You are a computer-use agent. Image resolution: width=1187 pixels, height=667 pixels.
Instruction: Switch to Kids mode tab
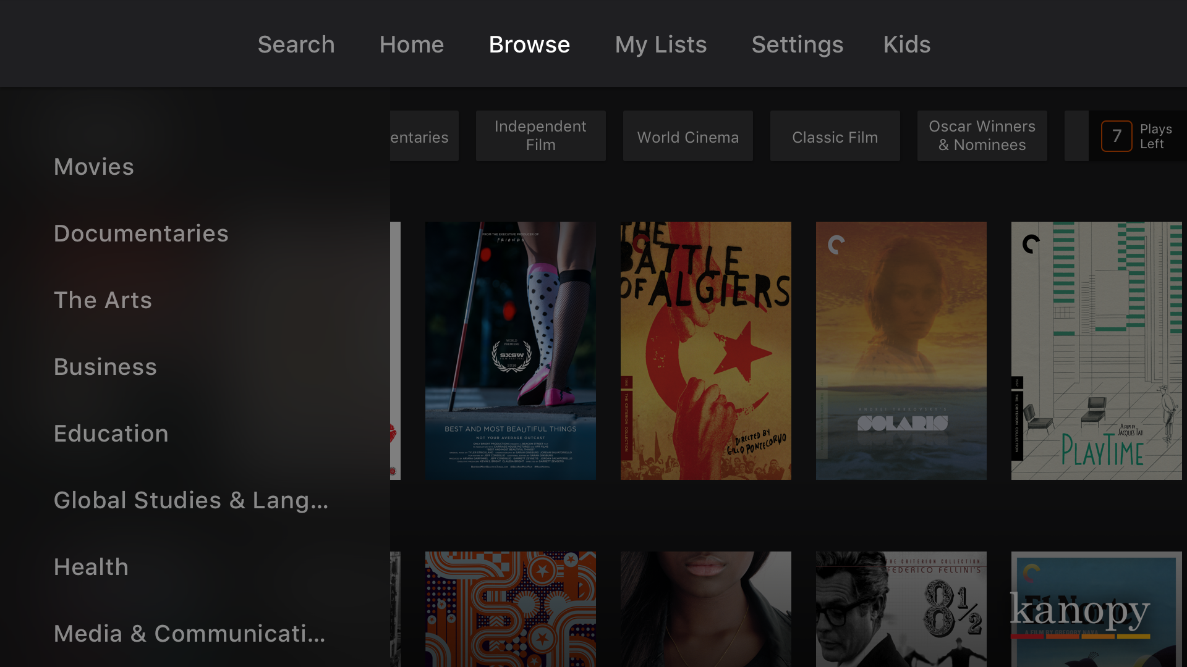[x=906, y=44]
